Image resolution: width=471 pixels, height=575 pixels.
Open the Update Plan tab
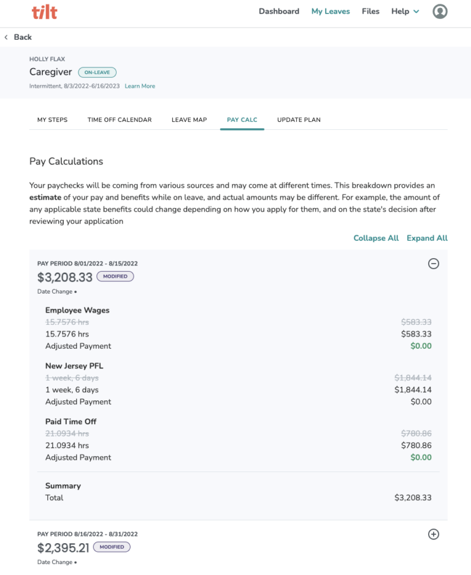[x=299, y=120]
